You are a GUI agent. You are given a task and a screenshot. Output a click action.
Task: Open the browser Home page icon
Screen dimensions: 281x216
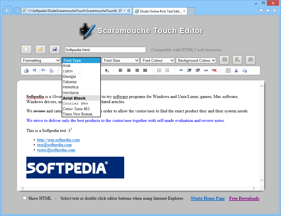pos(261,11)
